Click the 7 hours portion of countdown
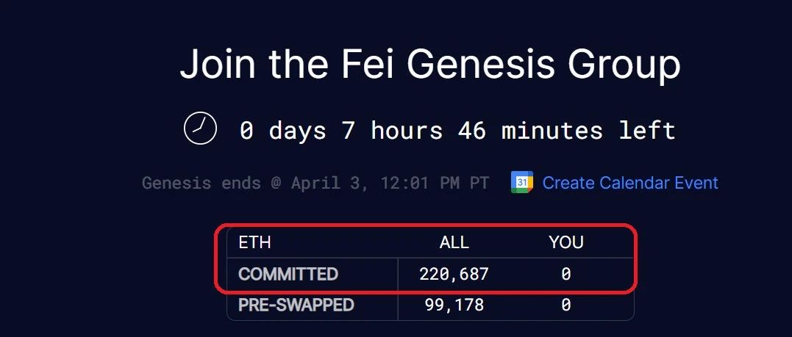792x337 pixels. point(393,131)
